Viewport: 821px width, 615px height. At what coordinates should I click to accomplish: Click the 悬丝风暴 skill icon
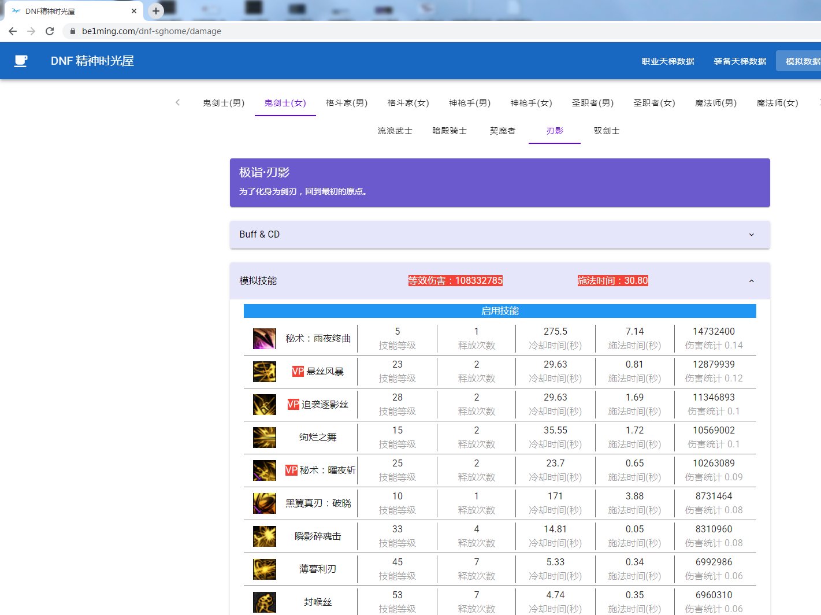click(x=264, y=371)
